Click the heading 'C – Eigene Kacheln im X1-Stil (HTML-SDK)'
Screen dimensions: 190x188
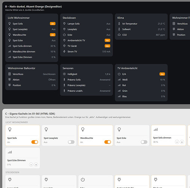(30, 114)
